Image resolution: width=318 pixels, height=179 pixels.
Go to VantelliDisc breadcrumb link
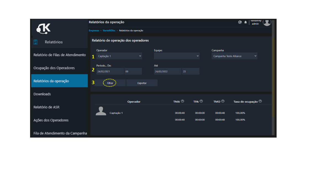(109, 30)
